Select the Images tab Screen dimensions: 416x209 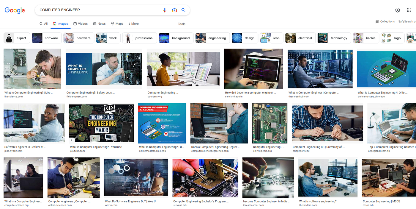coord(60,24)
